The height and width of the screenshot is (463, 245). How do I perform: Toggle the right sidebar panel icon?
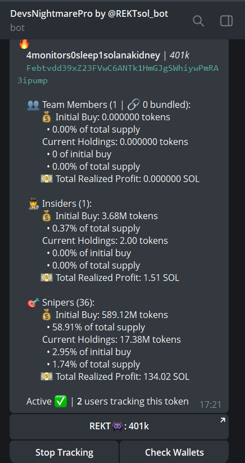[226, 21]
